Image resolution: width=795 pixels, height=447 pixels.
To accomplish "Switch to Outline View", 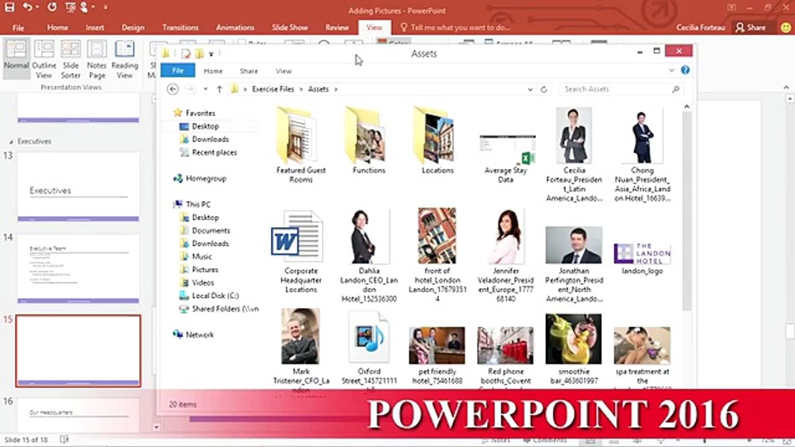I will [44, 59].
